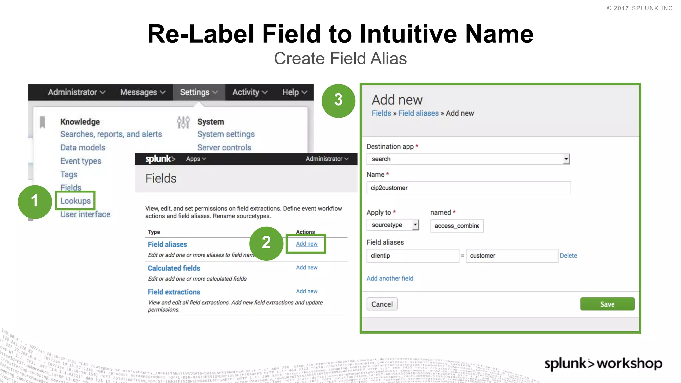Open the Help menu

[295, 92]
